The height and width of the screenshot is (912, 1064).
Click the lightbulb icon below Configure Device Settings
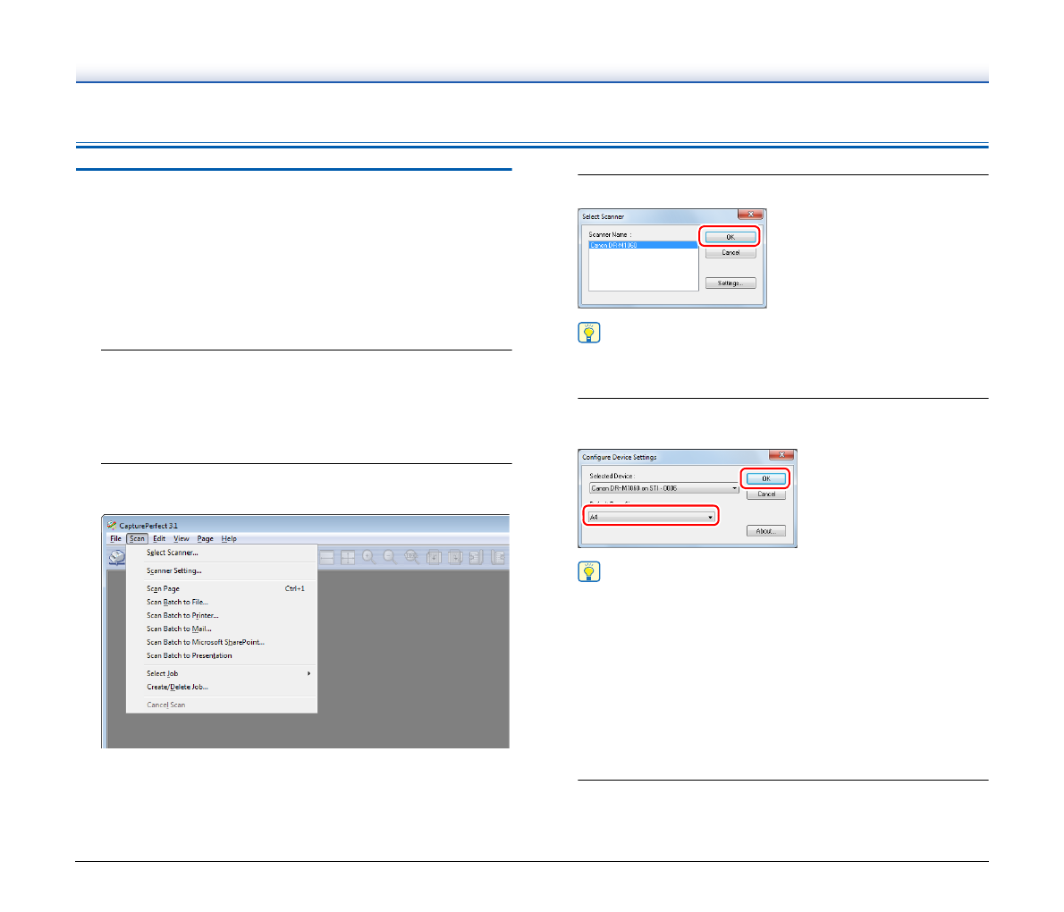tap(590, 572)
